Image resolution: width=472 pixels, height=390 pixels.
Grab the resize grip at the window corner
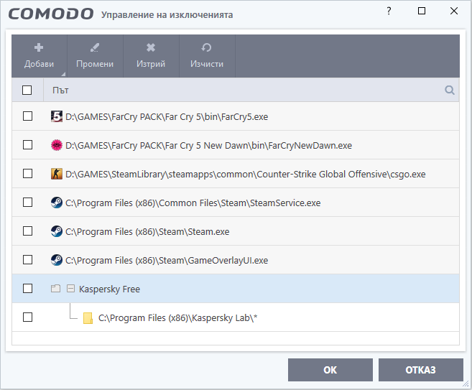tap(466, 384)
